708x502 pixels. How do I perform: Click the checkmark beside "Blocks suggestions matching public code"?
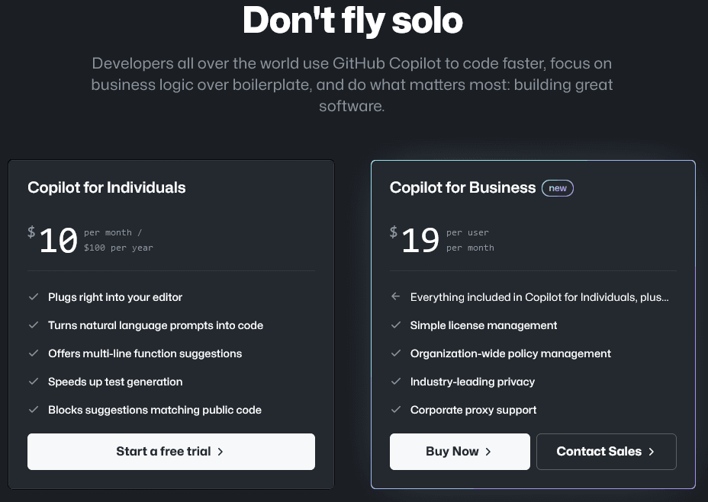[x=34, y=410]
